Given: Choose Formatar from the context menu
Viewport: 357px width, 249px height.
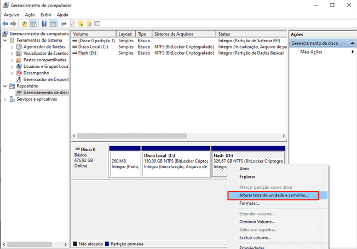Looking at the screenshot, I should pyautogui.click(x=250, y=204).
